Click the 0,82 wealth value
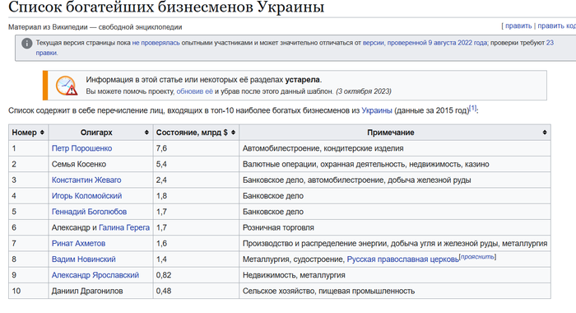576x313 pixels. [164, 275]
